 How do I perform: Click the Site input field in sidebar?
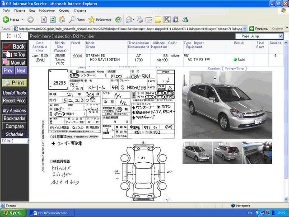(x=14, y=141)
